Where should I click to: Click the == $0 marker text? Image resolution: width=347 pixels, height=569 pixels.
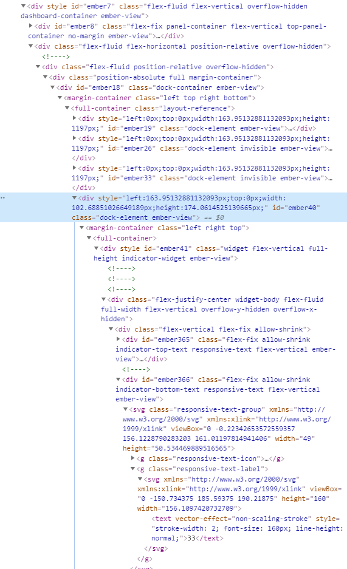pos(214,218)
